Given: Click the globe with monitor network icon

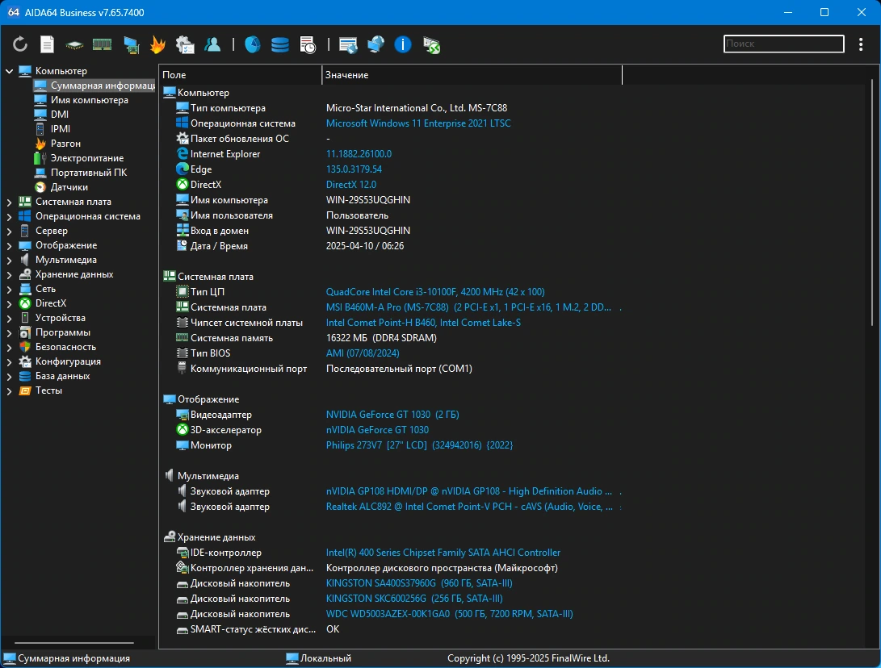Looking at the screenshot, I should pyautogui.click(x=375, y=44).
